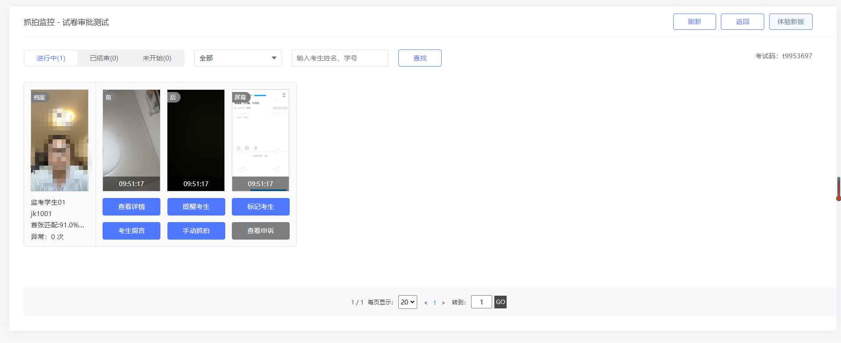Open the per-page count dropdown showing 20

(x=408, y=302)
